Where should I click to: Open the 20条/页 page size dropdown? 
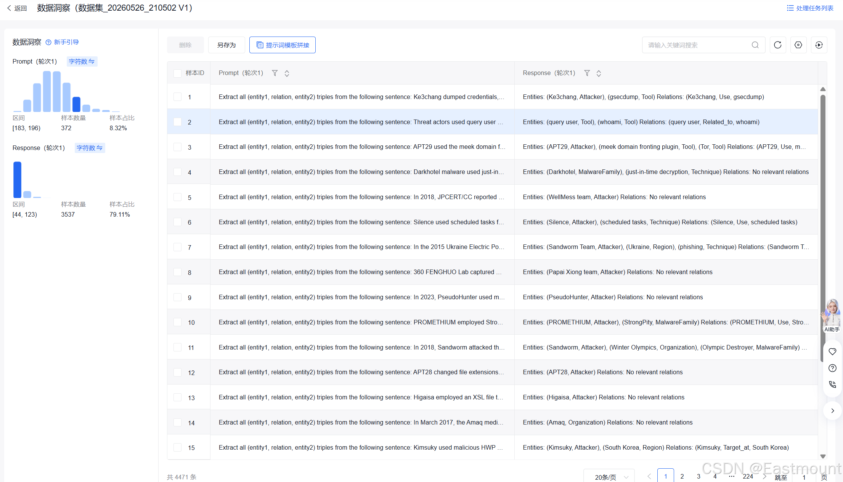pos(609,477)
